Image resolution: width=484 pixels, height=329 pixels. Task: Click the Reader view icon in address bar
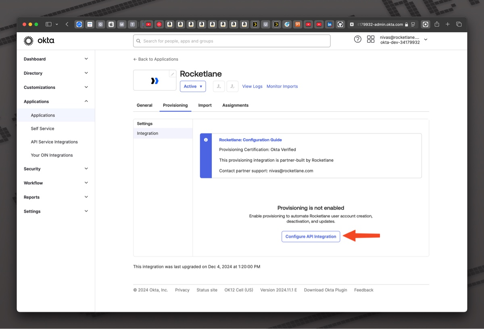(x=413, y=25)
